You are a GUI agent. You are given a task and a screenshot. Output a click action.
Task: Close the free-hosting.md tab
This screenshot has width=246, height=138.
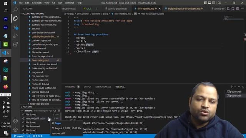(160, 8)
